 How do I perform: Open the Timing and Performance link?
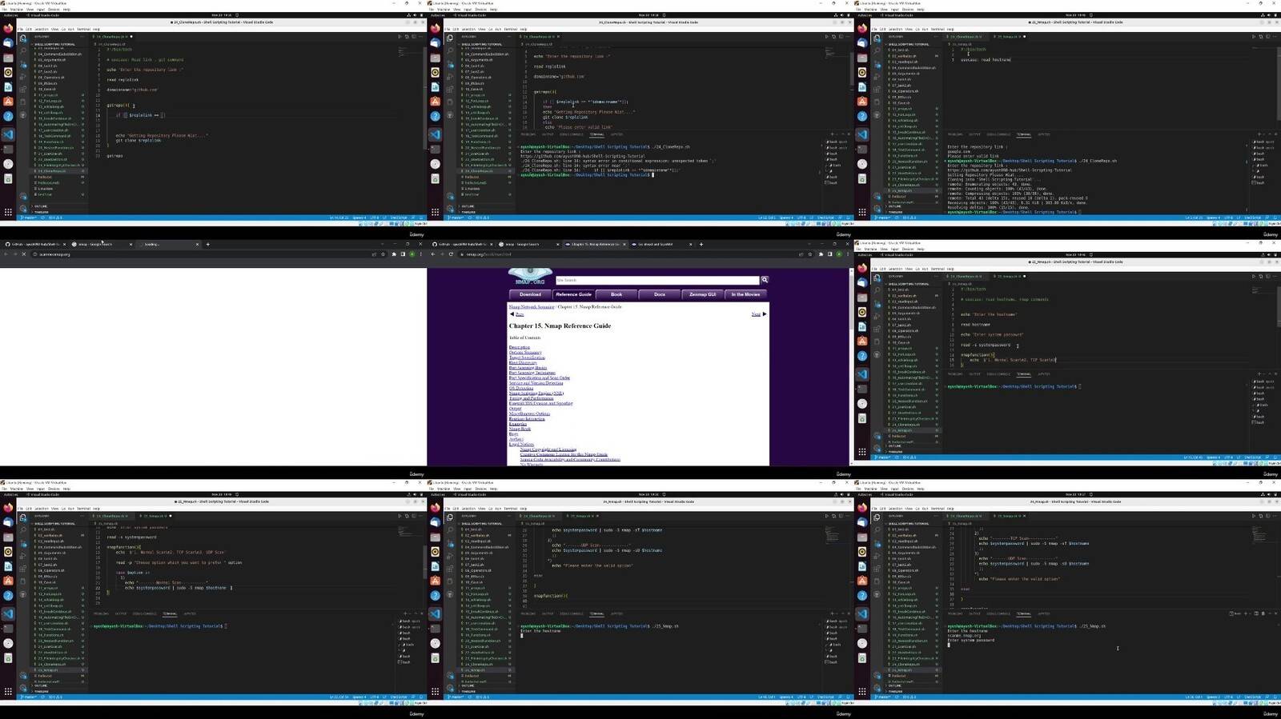point(531,398)
